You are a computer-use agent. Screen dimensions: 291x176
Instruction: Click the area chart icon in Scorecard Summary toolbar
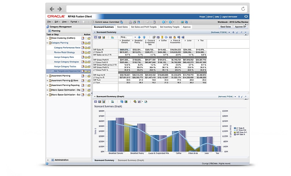point(112,37)
